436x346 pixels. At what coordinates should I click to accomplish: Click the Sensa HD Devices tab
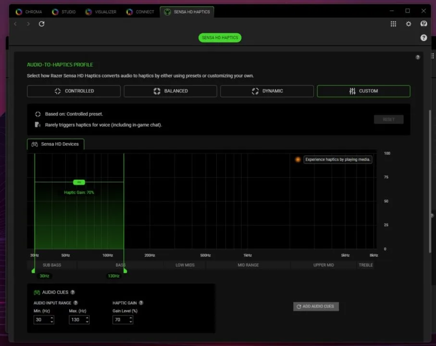click(55, 144)
